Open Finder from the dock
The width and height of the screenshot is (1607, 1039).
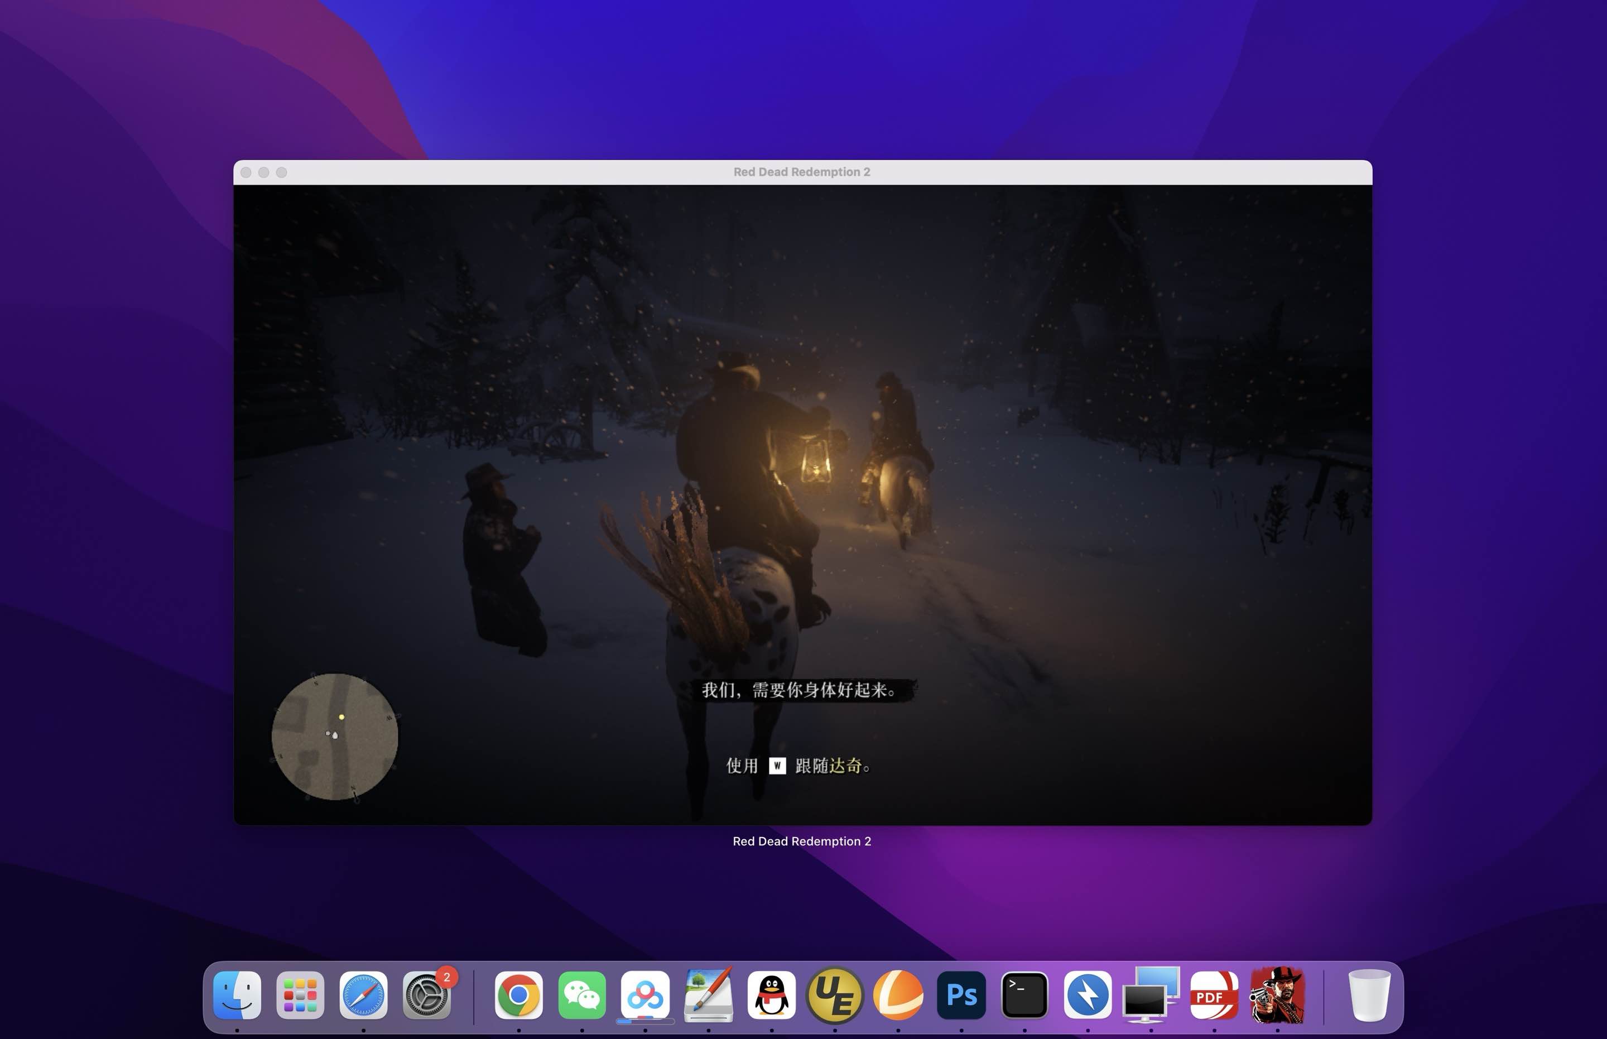[x=237, y=995]
